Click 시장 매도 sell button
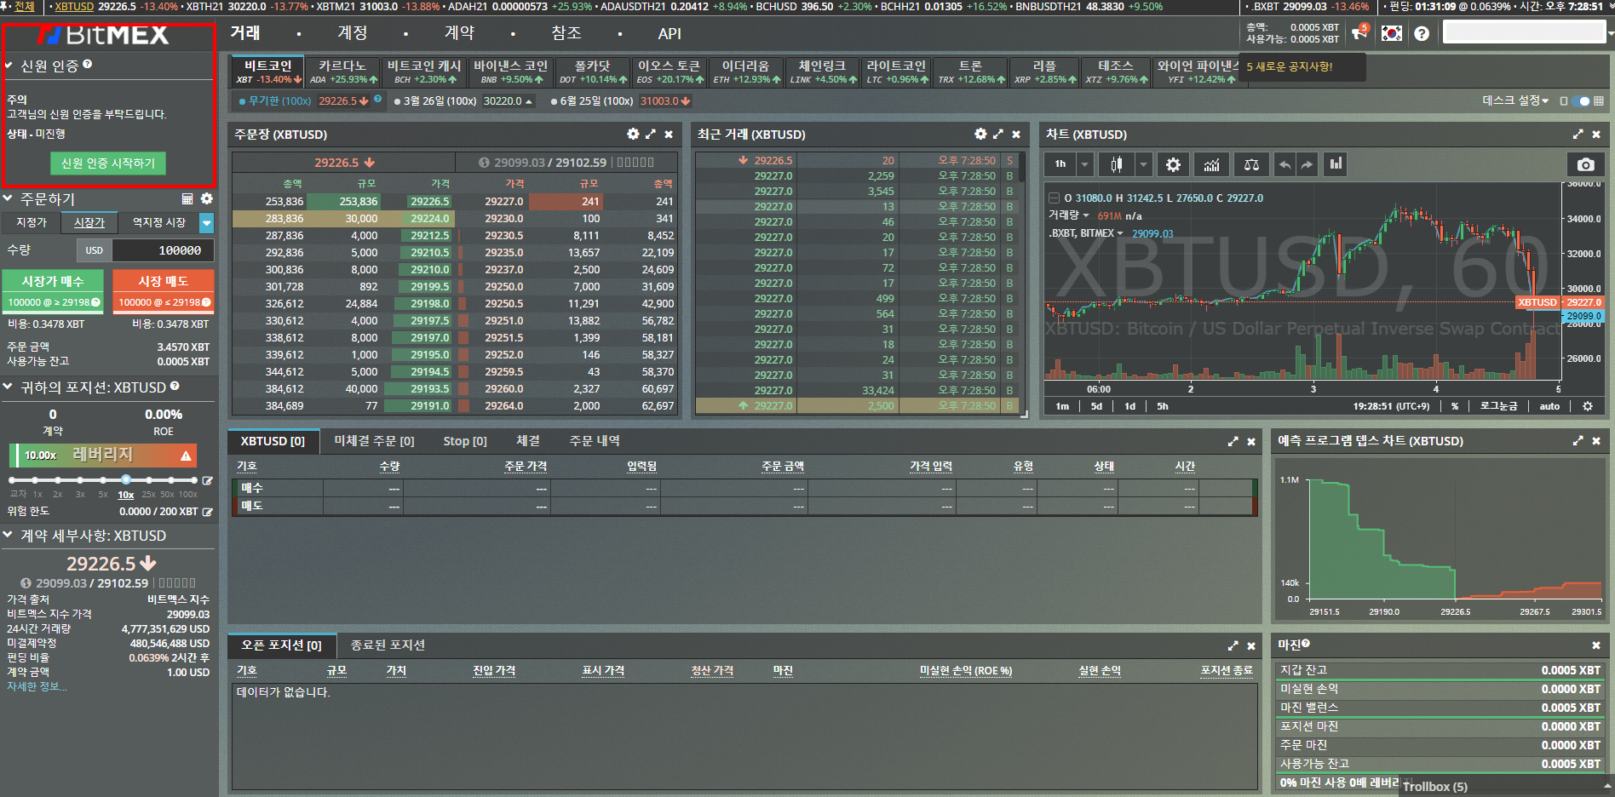 (164, 290)
